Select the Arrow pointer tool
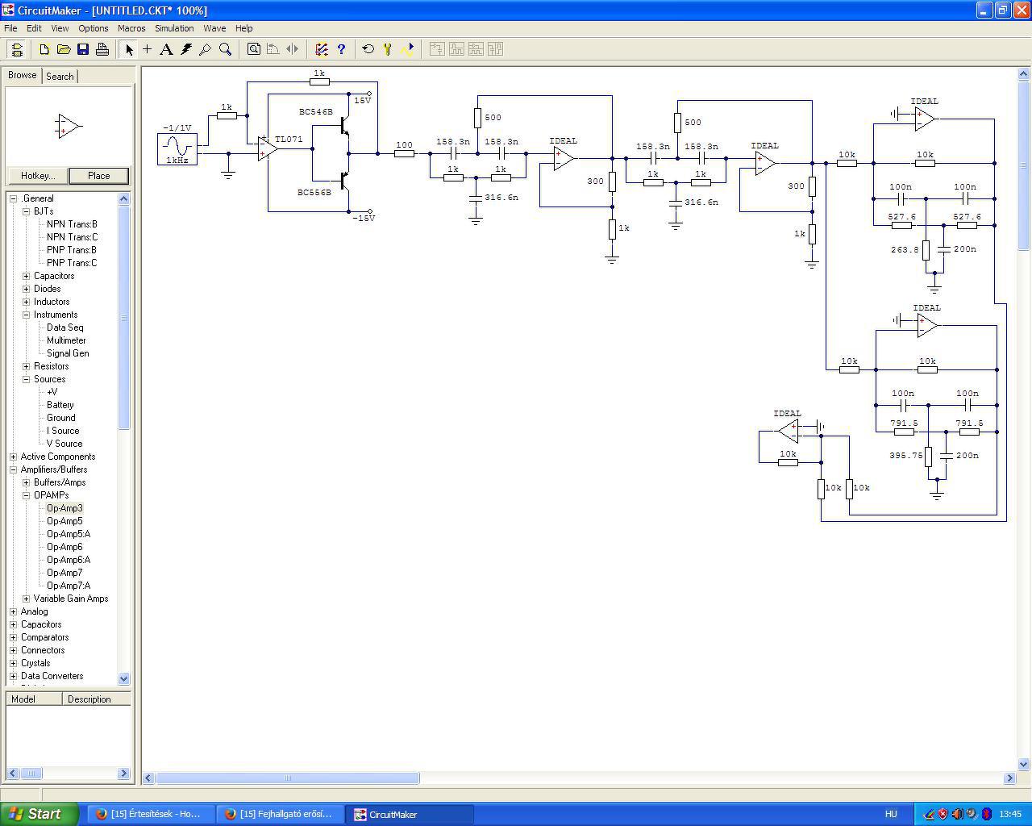1032x826 pixels. 128,49
